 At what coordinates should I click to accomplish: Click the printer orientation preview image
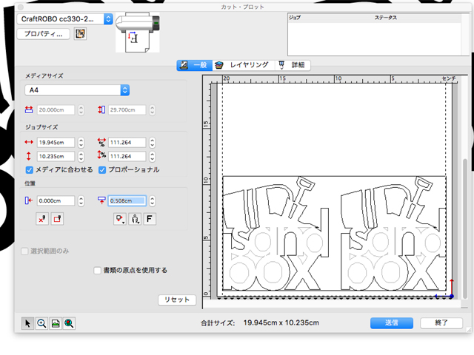pos(136,33)
